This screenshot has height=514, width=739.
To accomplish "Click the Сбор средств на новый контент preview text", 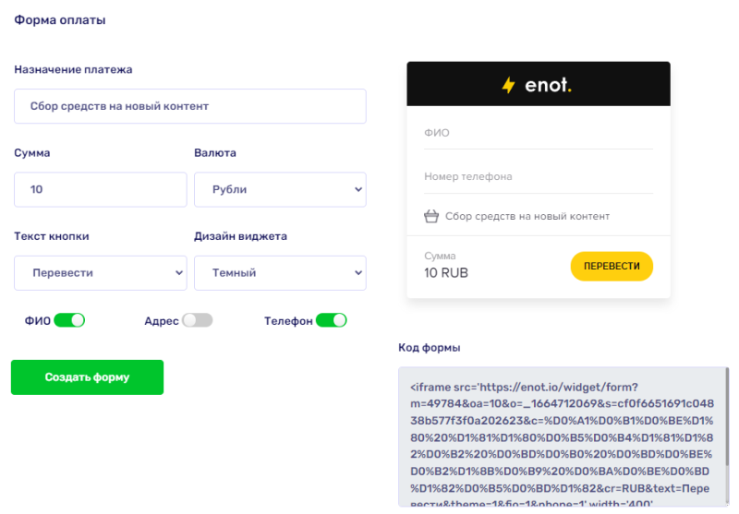I will [527, 217].
